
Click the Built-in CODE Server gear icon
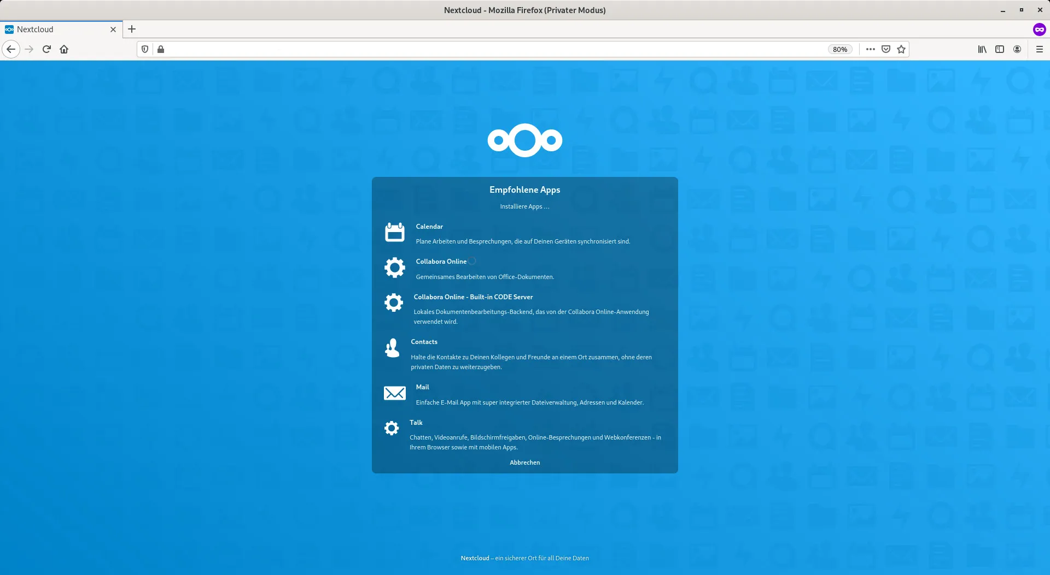point(393,303)
